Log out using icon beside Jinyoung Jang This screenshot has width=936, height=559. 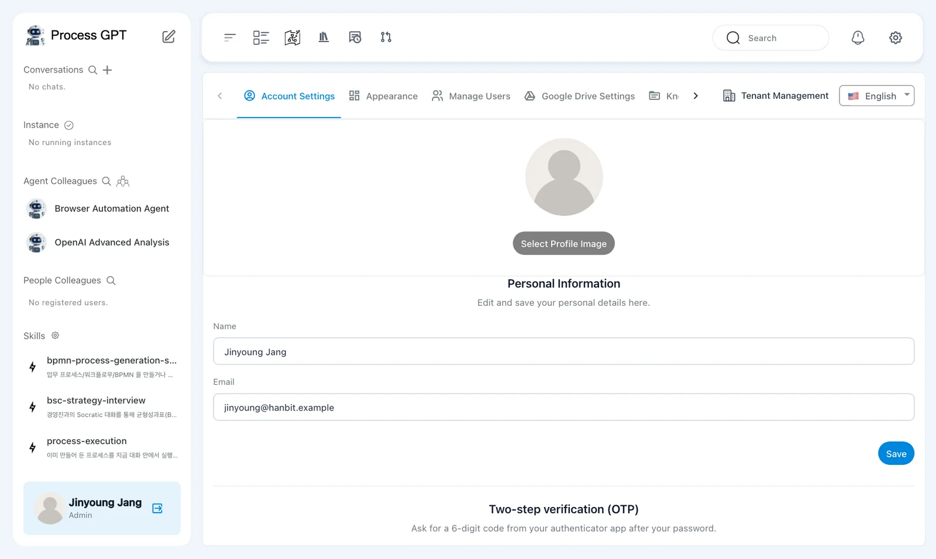[x=157, y=508]
